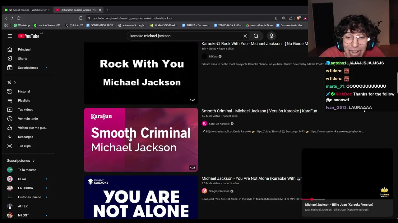Play Rock With You thumbnail video

coord(141,73)
